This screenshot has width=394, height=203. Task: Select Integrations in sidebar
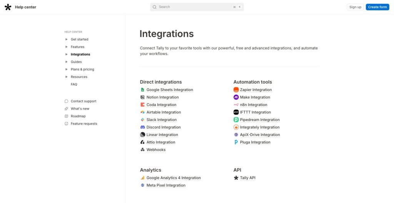click(80, 54)
